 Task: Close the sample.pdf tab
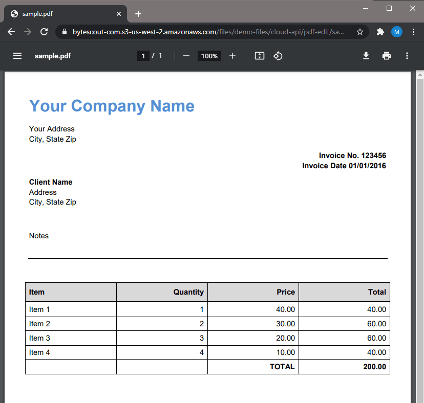119,14
